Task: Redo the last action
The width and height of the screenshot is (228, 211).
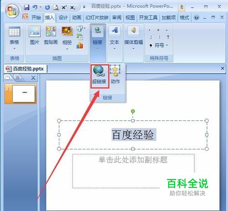Action: pyautogui.click(x=47, y=7)
